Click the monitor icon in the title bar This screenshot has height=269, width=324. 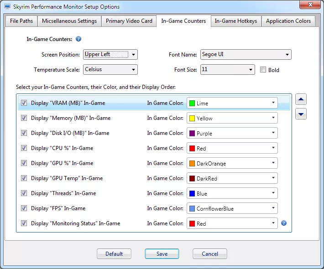point(7,6)
